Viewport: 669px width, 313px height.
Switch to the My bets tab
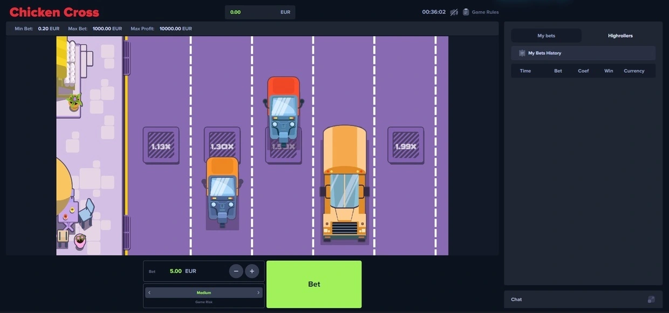546,36
